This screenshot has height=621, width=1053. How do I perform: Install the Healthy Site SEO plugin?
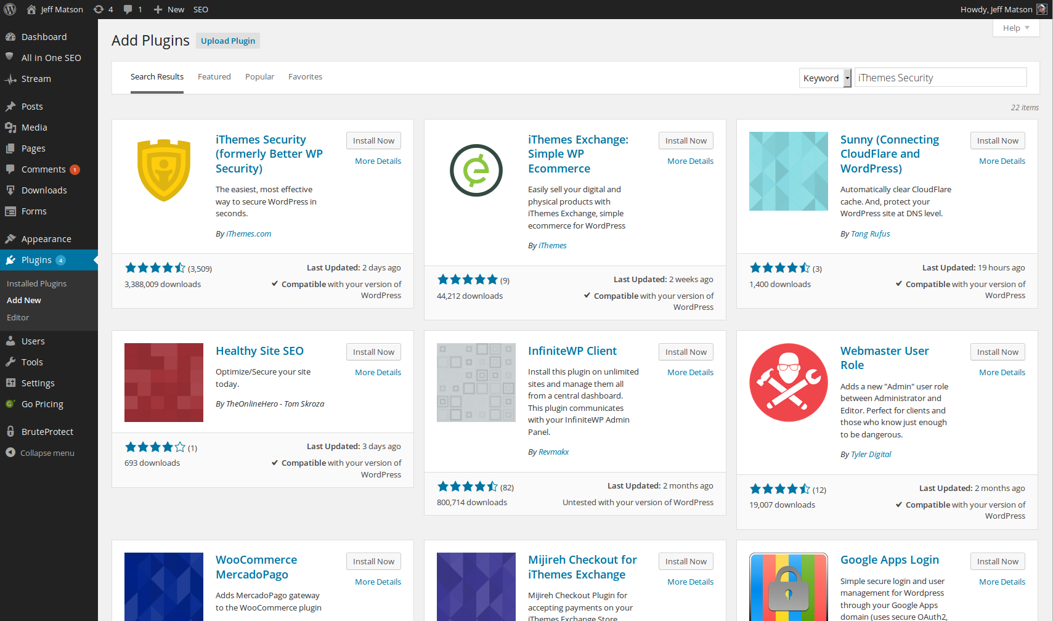tap(373, 352)
